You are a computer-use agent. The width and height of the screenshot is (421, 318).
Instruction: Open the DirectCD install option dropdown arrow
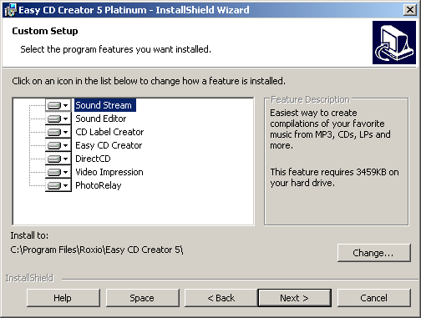click(66, 159)
